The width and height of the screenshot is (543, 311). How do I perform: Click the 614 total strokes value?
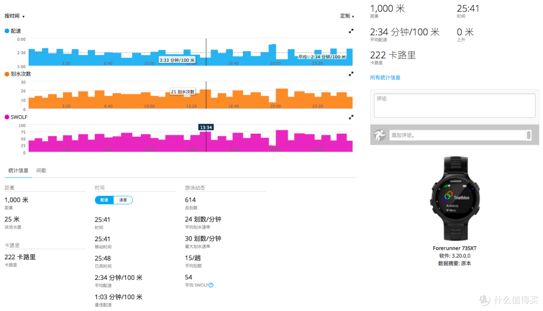click(x=191, y=200)
